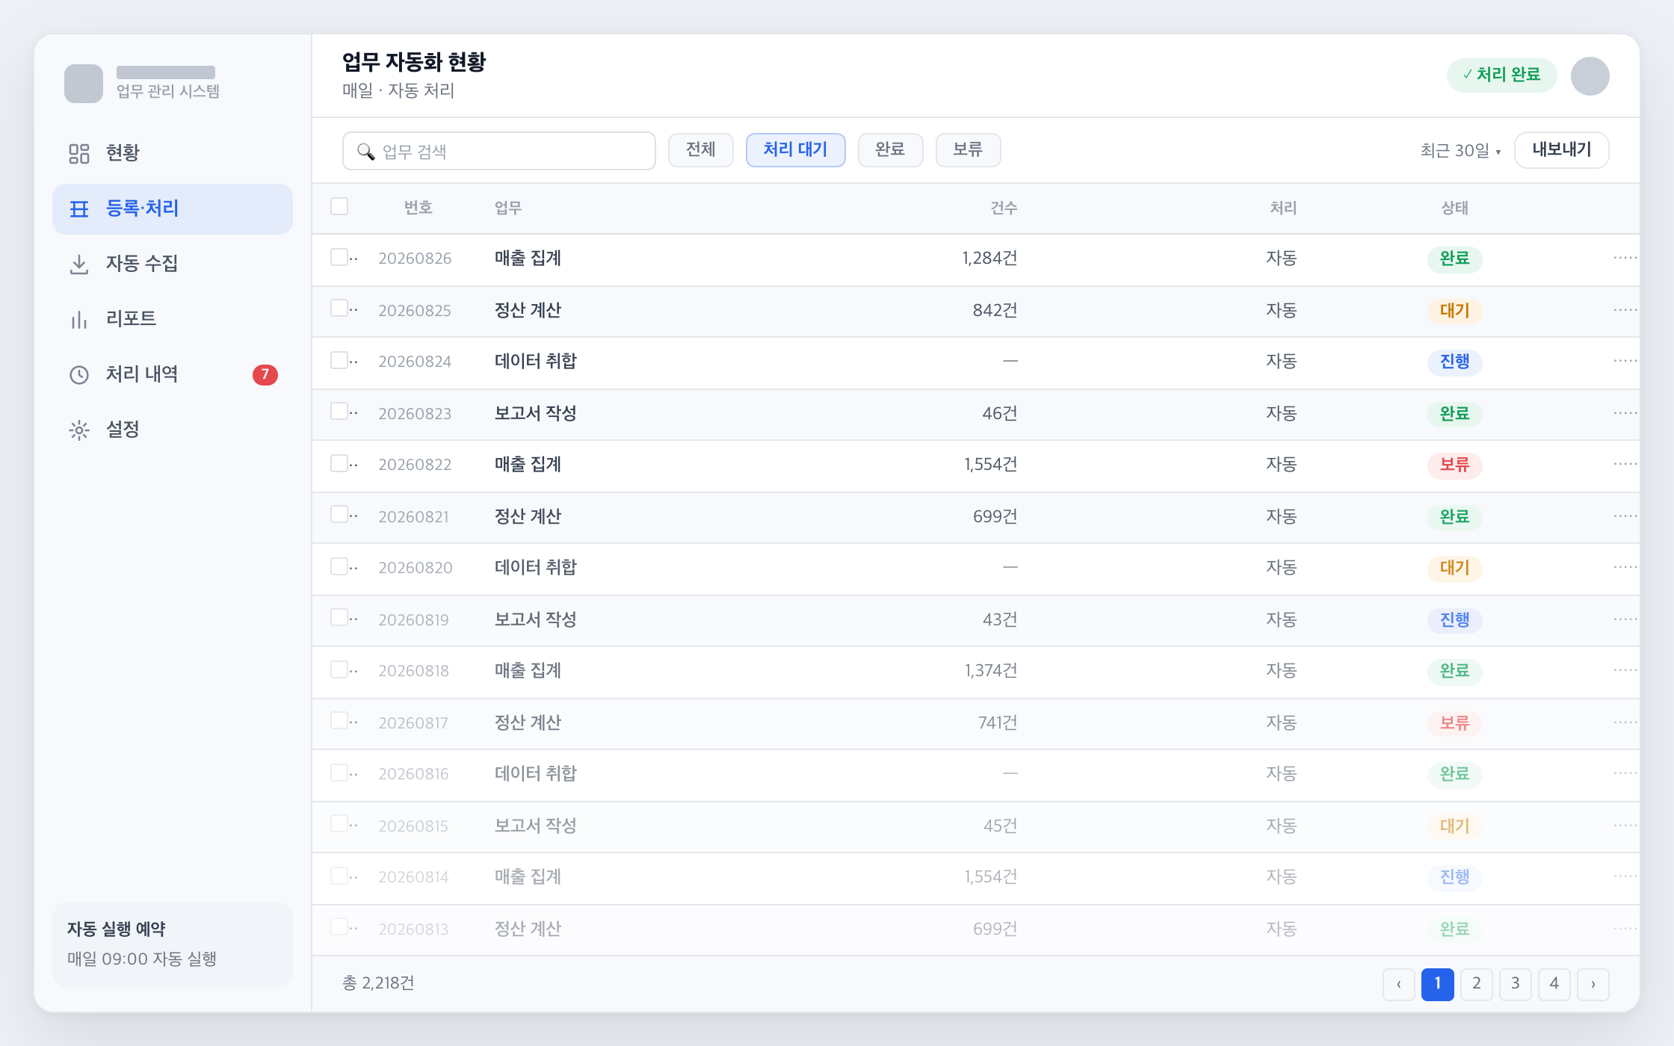Go to page 3

1516,984
